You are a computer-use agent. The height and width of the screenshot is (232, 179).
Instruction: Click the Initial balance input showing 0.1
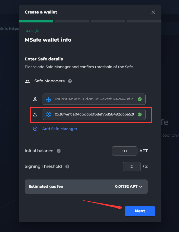point(124,151)
